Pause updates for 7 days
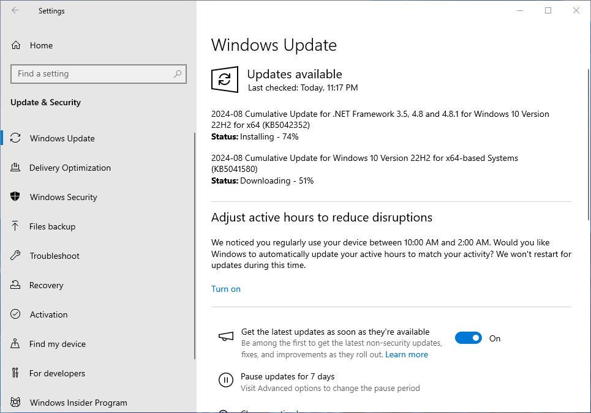 287,376
